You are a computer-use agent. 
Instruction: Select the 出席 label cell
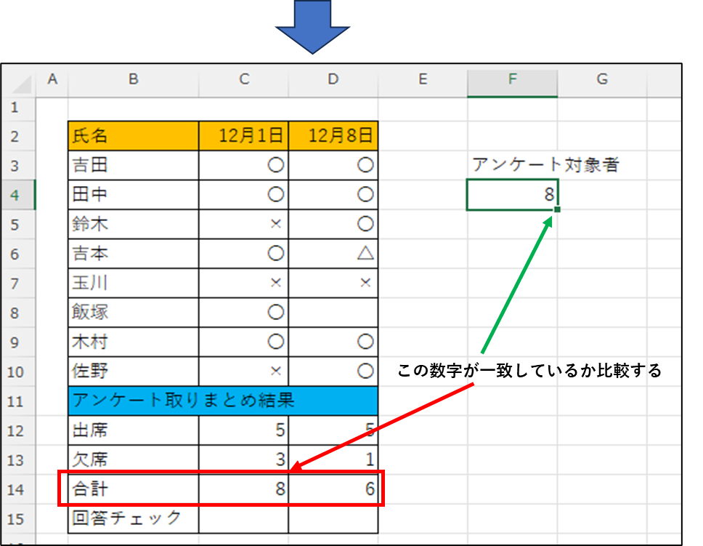(x=133, y=430)
